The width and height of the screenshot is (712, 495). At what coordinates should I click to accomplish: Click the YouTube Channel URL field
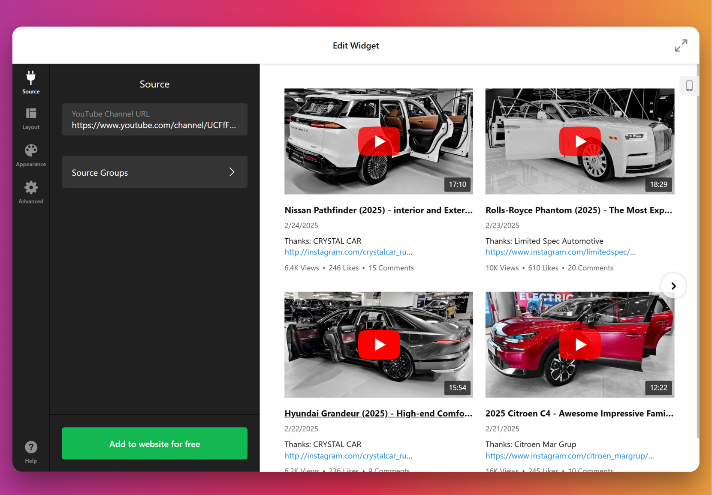pos(154,120)
